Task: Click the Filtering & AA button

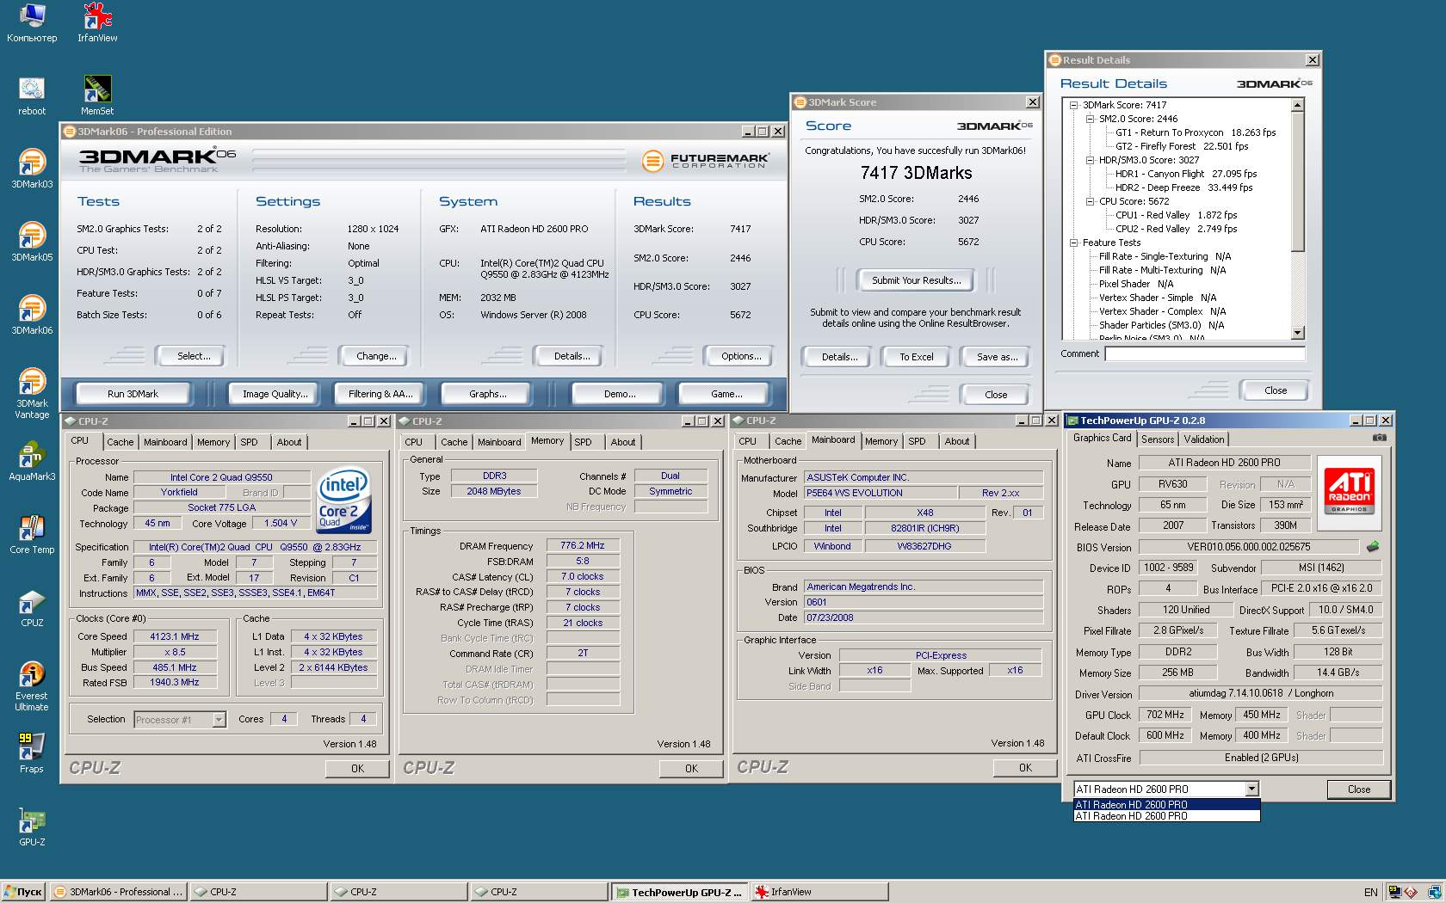Action: tap(380, 394)
